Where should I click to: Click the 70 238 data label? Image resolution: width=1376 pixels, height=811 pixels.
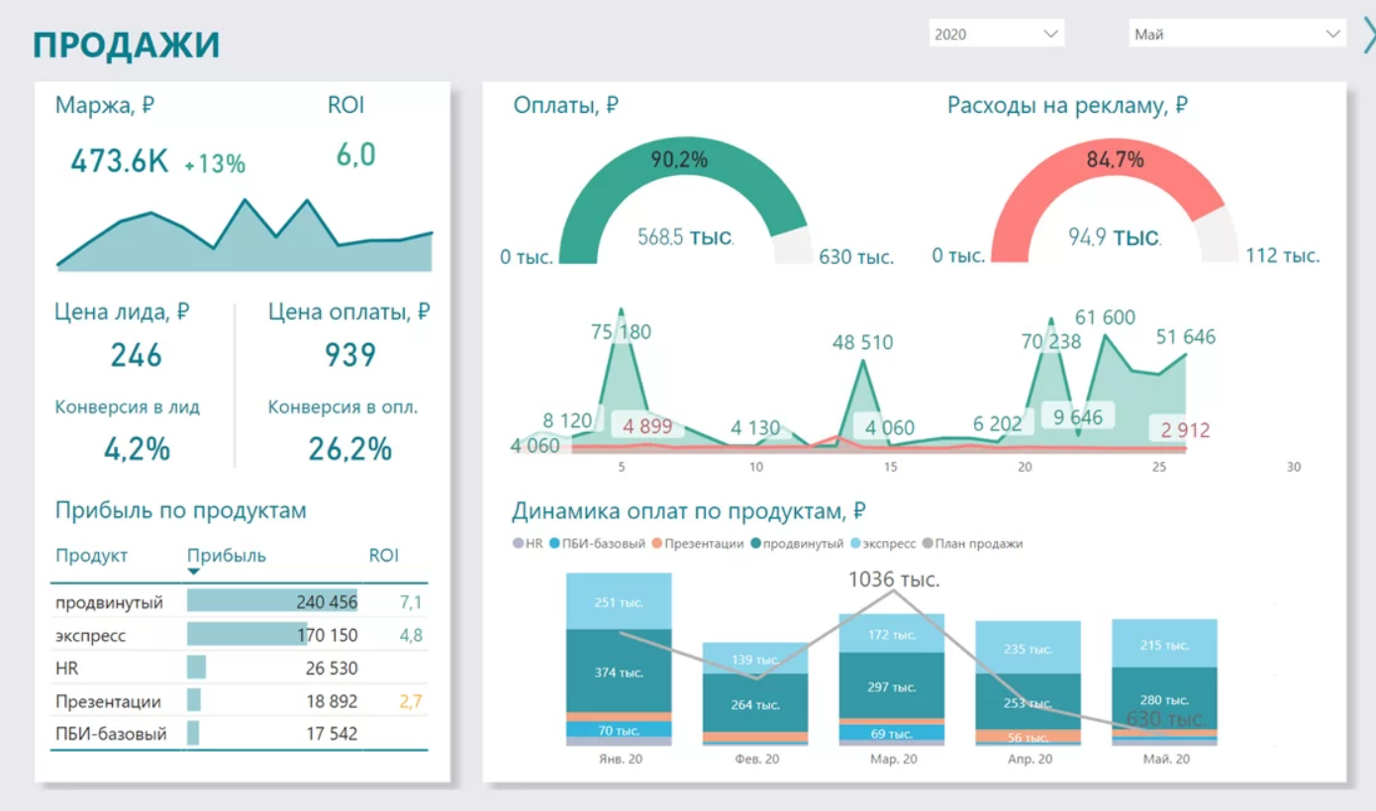1051,342
